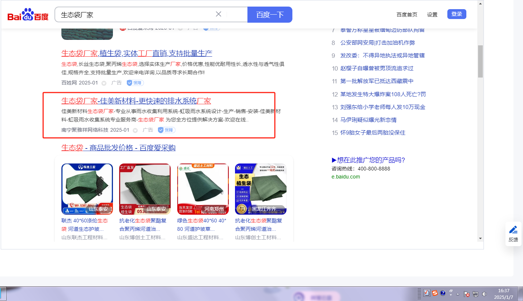Open the 反馈 feedback pencil icon
This screenshot has width=523, height=301.
click(513, 230)
